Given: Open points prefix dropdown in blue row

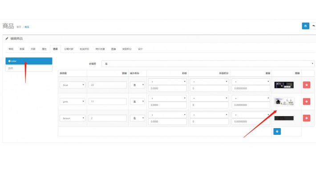Looking at the screenshot, I should 209,81.
